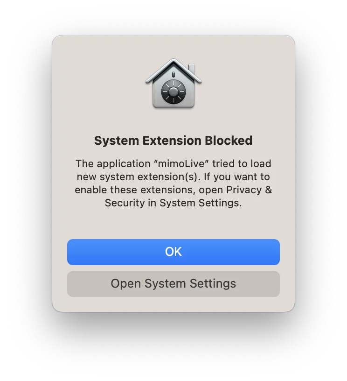Screen dimensions: 347x381
Task: Click 'tried to load' in the message
Action: pyautogui.click(x=242, y=163)
